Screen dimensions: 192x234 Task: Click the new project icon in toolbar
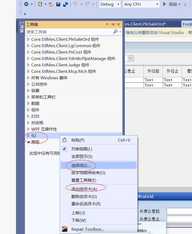(x=40, y=4)
